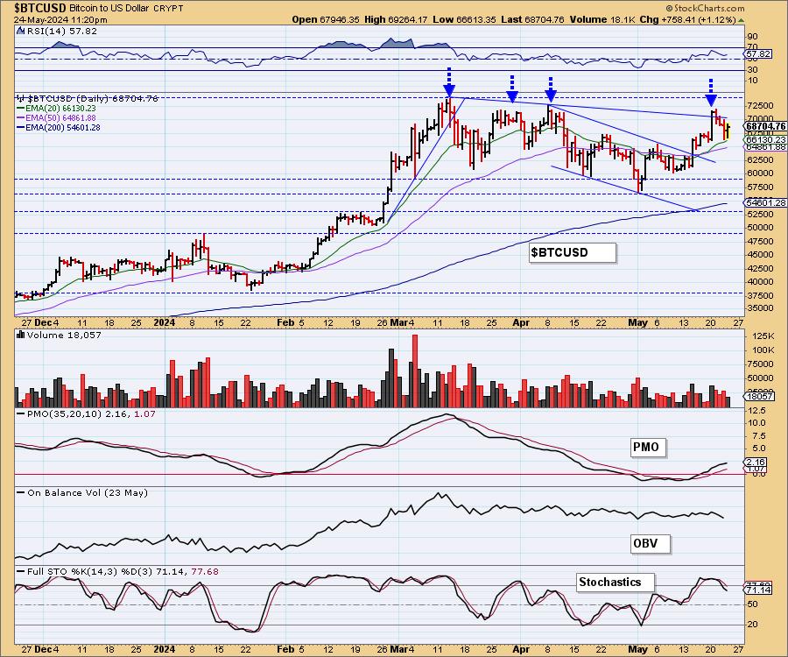This screenshot has width=788, height=657.
Task: Click the High 69264.17 value
Action: 396,20
